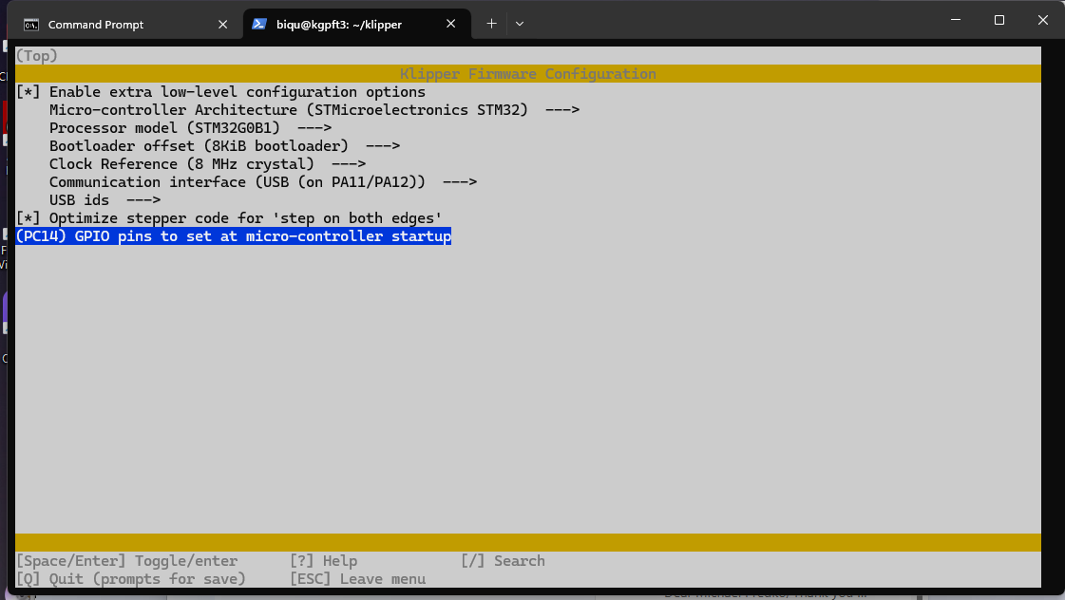1065x600 pixels.
Task: Open the terminal profiles dropdown
Action: pos(520,24)
